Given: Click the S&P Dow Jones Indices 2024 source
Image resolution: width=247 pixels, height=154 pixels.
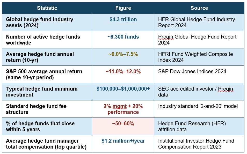Looking at the screenshot, I should click(192, 71).
